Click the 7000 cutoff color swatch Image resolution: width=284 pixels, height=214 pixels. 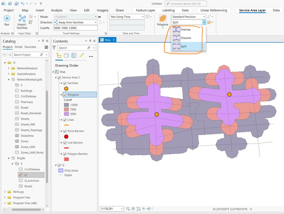(67, 109)
